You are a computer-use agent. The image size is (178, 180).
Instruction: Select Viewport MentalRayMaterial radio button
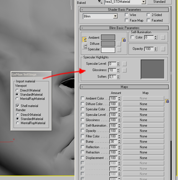(x=17, y=99)
